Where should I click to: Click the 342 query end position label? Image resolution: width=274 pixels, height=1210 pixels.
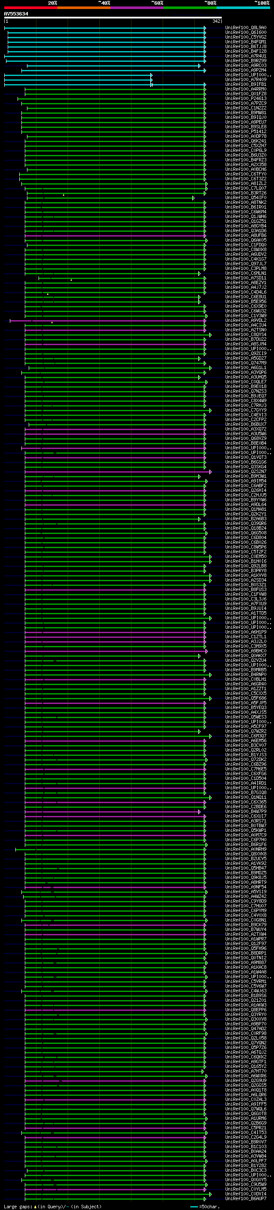coord(216,21)
